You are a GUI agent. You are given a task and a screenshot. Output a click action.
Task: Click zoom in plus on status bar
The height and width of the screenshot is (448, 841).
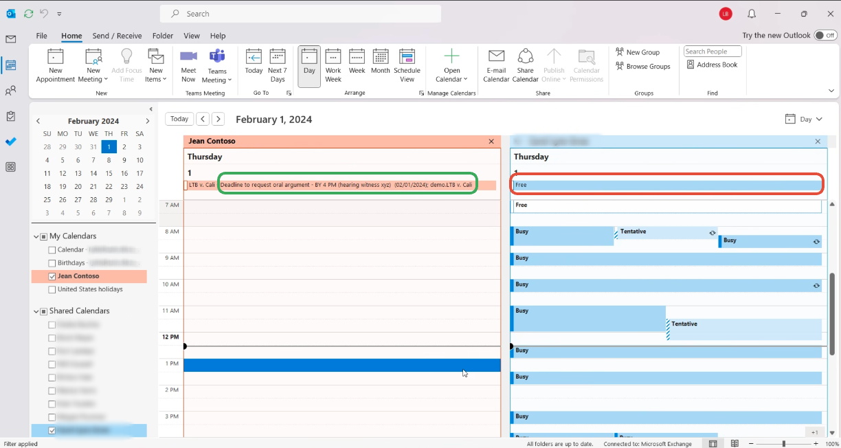click(816, 444)
